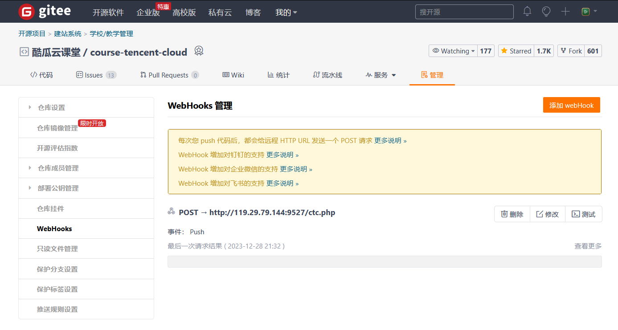The height and width of the screenshot is (330, 618).
Task: Open notifications via the bell icon
Action: pos(527,12)
